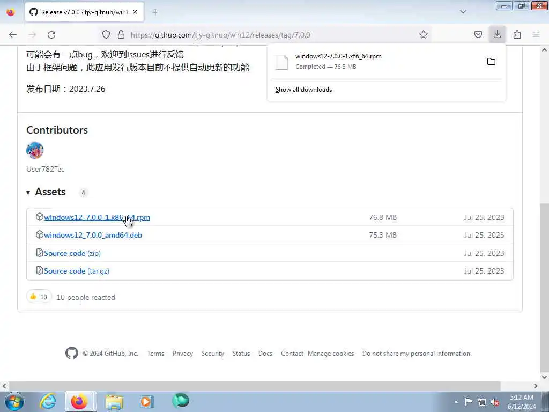This screenshot has height=412, width=549.
Task: Click Do not share my personal information
Action: [416, 354]
